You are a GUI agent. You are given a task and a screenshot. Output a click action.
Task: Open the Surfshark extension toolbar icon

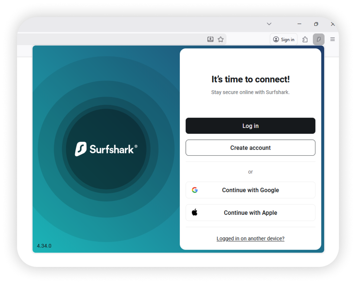click(x=318, y=39)
